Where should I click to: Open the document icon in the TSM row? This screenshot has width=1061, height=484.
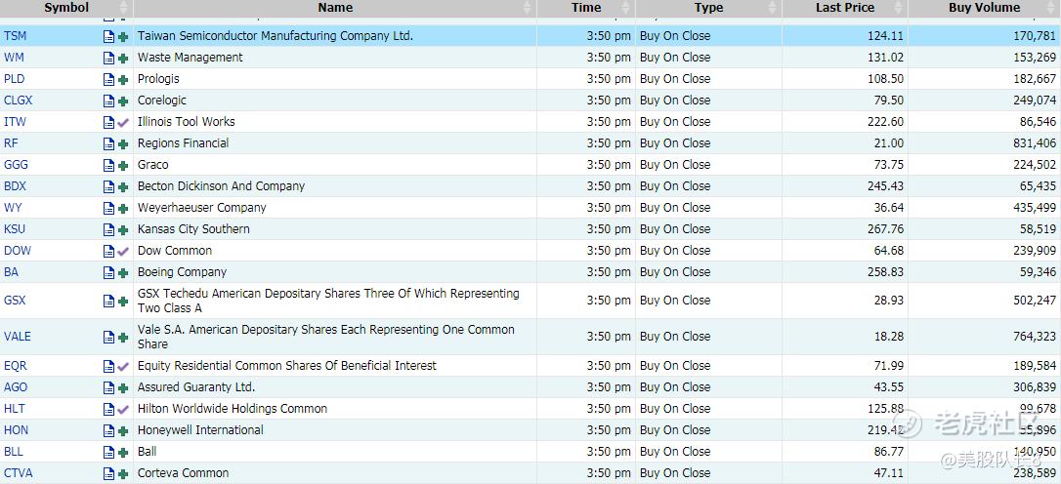[109, 36]
